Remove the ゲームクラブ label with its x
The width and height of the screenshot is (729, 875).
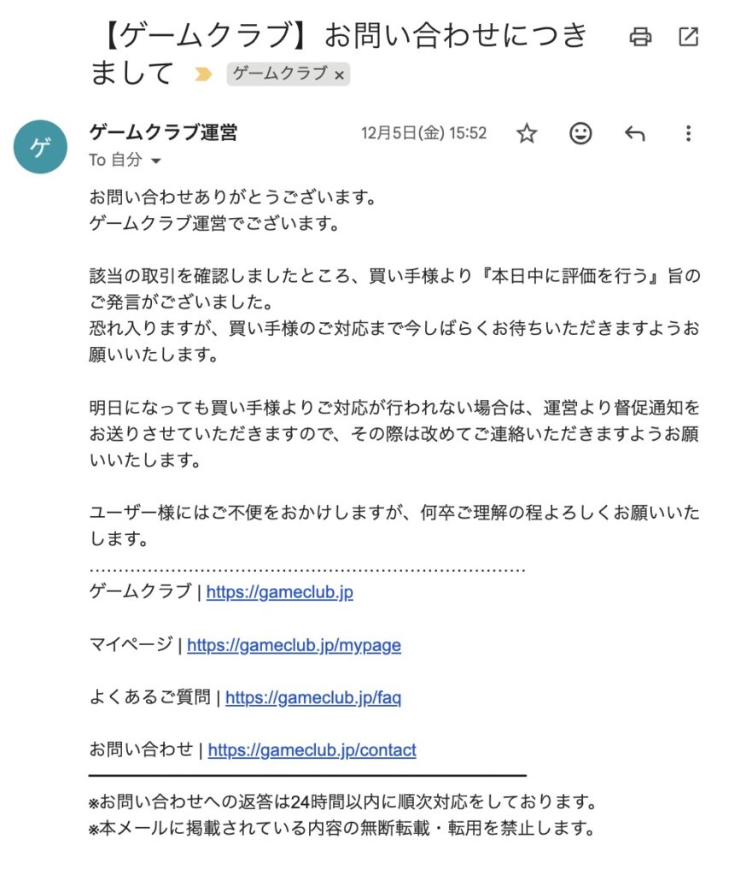click(x=340, y=75)
